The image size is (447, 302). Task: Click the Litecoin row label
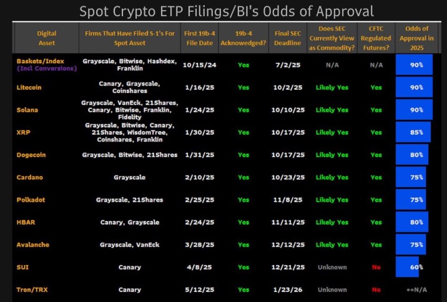(29, 88)
